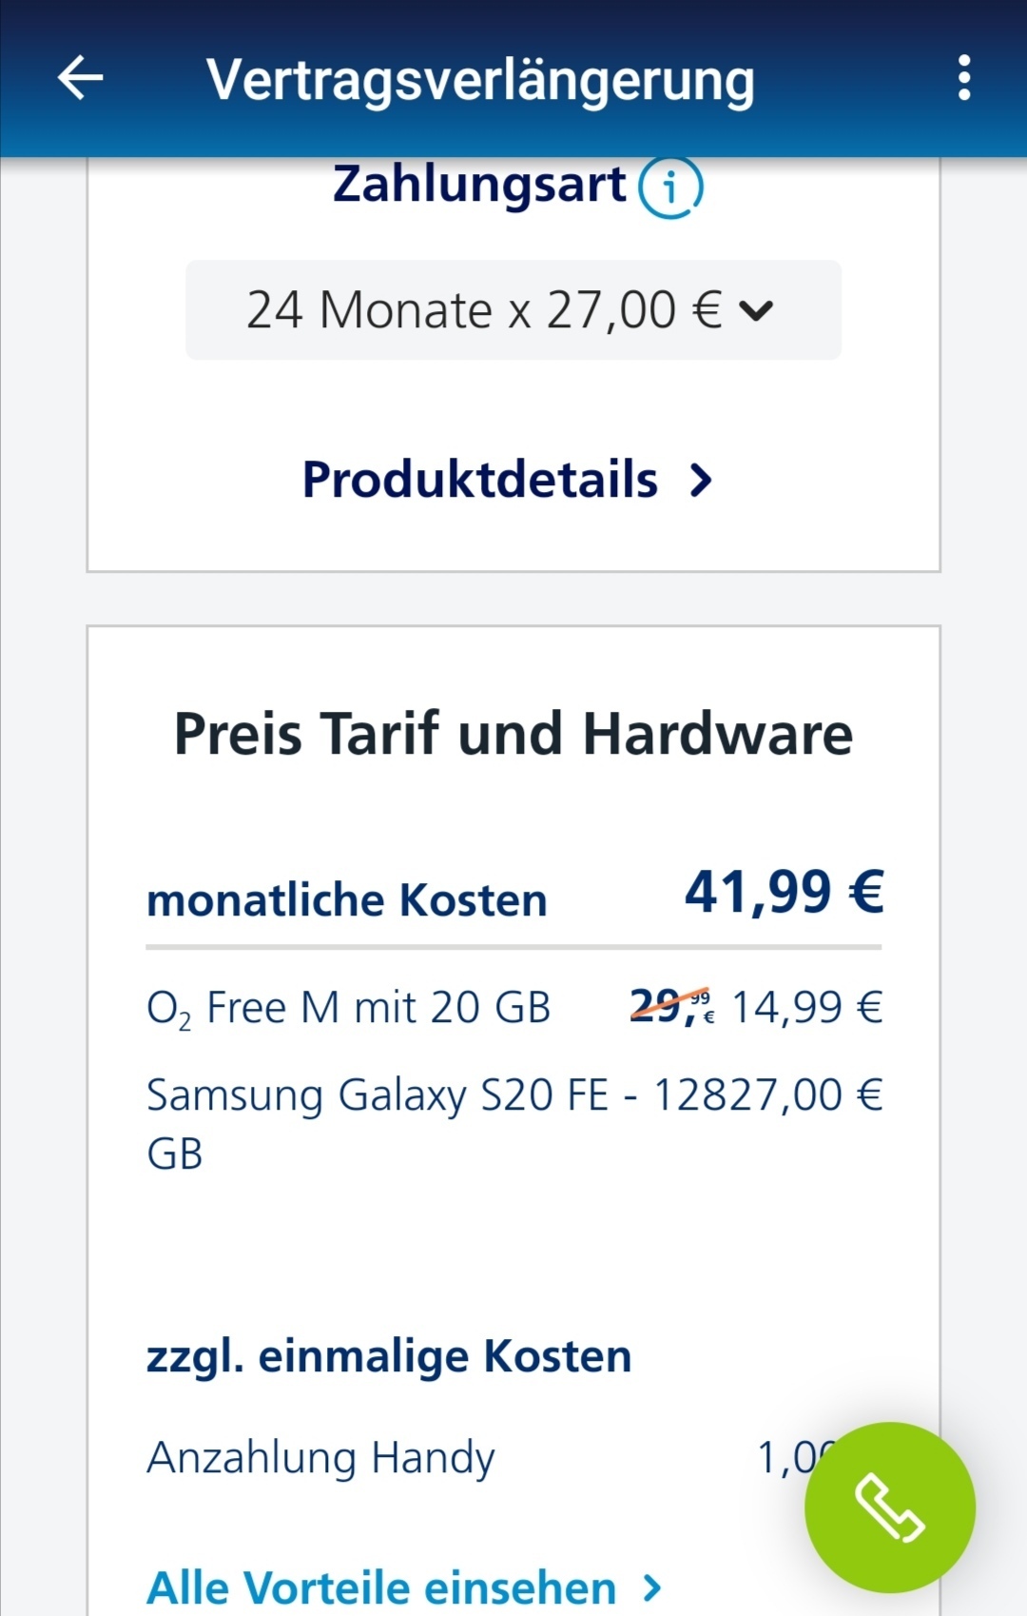The width and height of the screenshot is (1027, 1616).
Task: Tap the Preis Tarif und Hardware heading
Action: (513, 734)
